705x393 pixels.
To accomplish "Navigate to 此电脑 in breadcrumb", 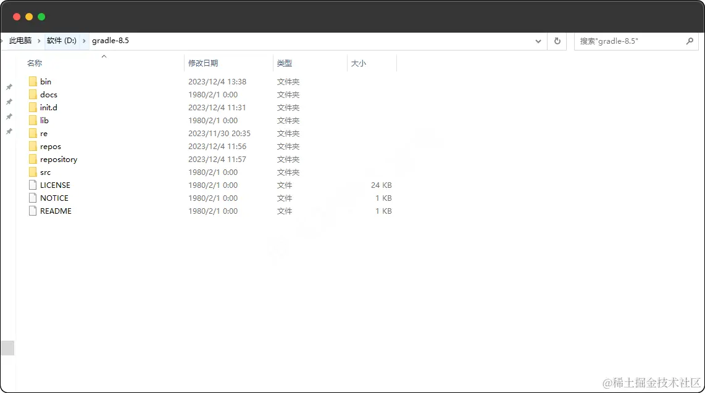I will (x=20, y=41).
